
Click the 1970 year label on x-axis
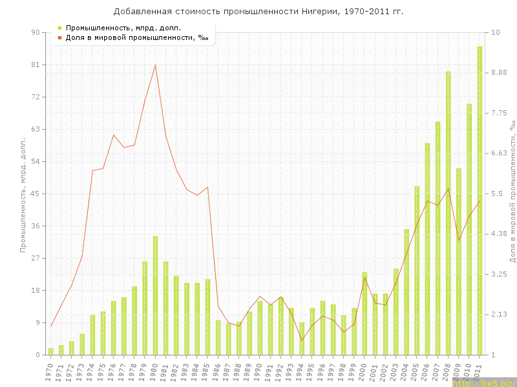coord(48,372)
